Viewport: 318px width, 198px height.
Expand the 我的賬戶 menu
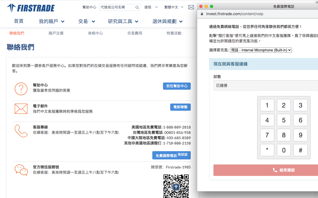coord(51,21)
